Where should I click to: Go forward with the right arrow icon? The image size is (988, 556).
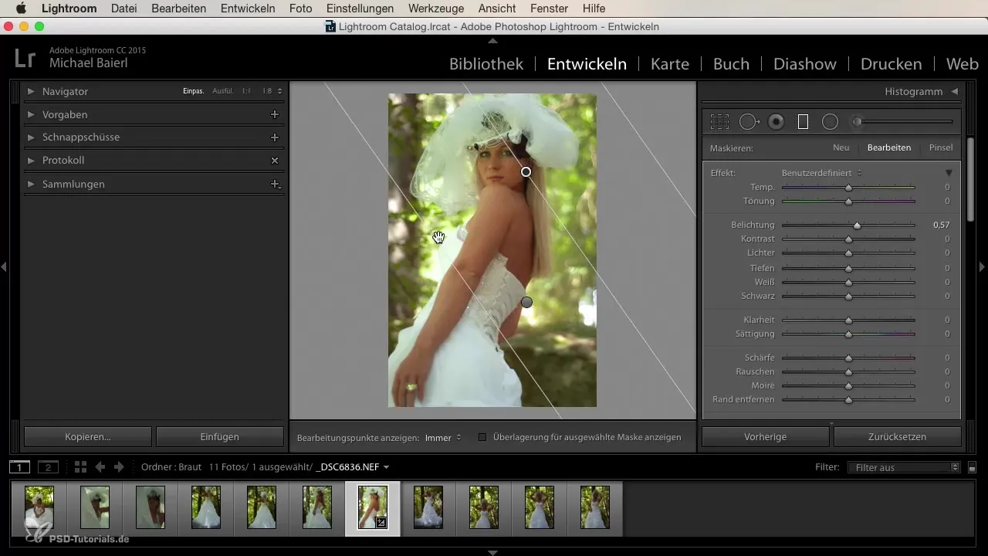(x=119, y=467)
